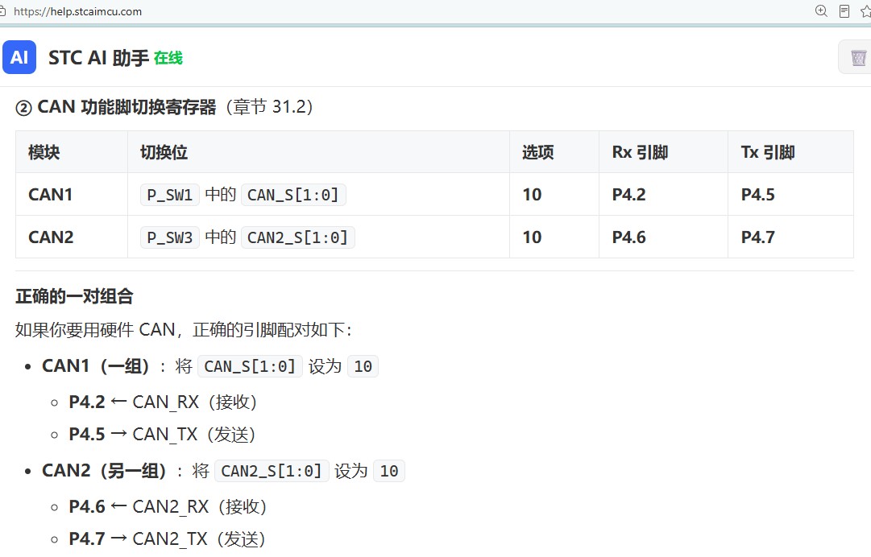This screenshot has height=557, width=871.
Task: Click the address bar URL help.stcaimcu.com
Action: click(78, 11)
